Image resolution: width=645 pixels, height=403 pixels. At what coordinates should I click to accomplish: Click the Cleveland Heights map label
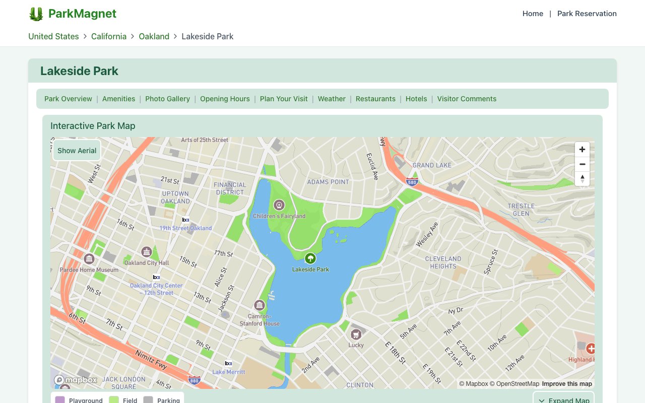tap(443, 262)
